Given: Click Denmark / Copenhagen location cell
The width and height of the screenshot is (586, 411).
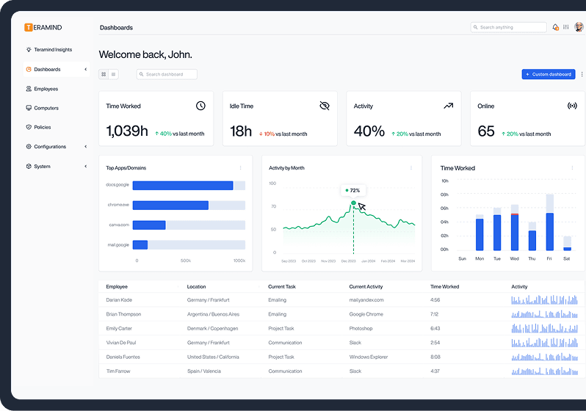Looking at the screenshot, I should pos(212,328).
